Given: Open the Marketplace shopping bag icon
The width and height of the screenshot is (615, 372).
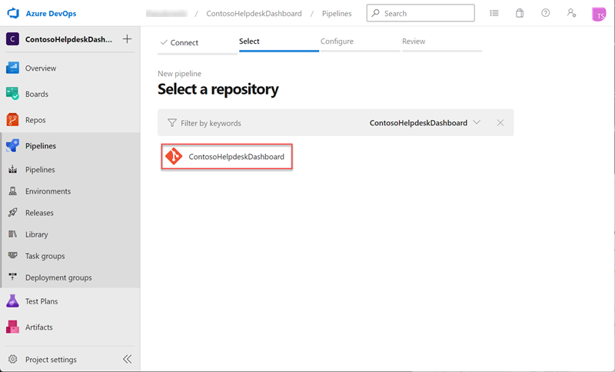Looking at the screenshot, I should [520, 13].
